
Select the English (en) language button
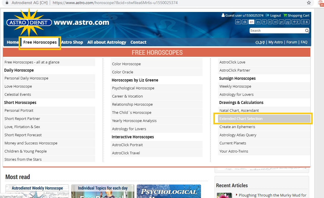[x=252, y=22]
